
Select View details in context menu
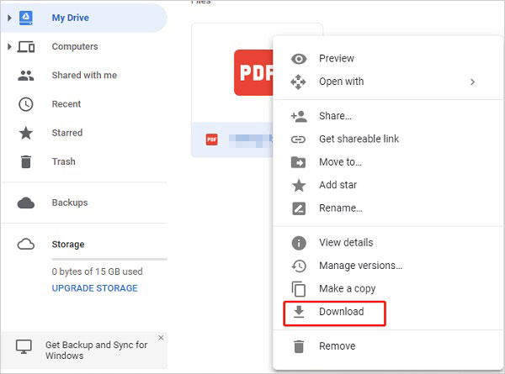[345, 243]
